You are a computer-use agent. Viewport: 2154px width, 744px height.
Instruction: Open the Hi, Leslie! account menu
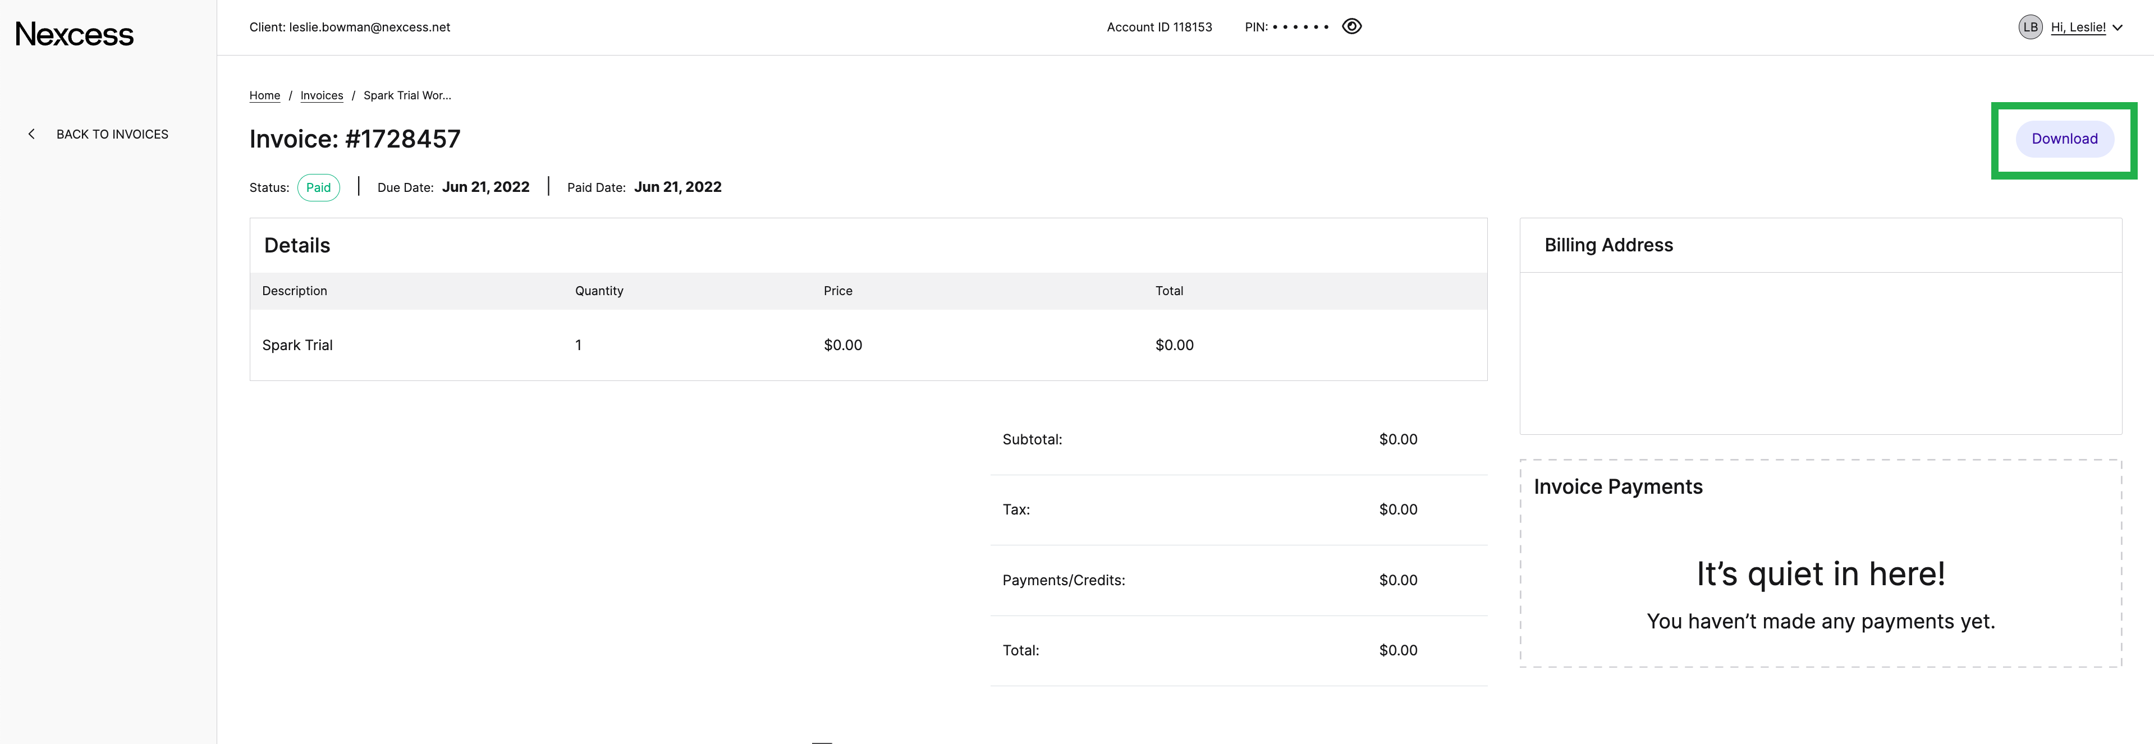pos(2078,27)
